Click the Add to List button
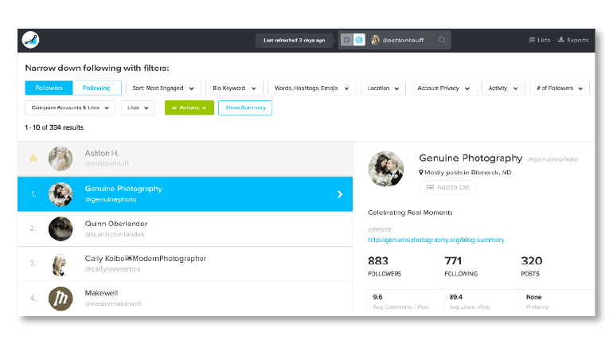This screenshot has width=613, height=344. pyautogui.click(x=448, y=187)
